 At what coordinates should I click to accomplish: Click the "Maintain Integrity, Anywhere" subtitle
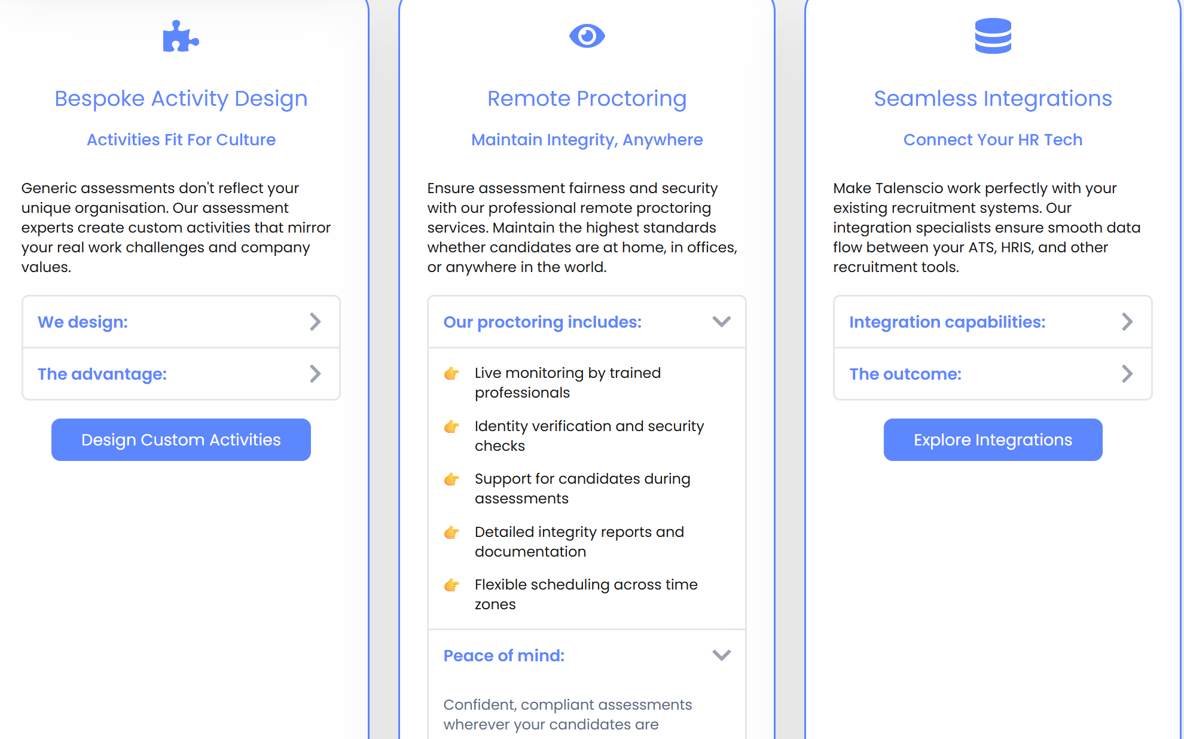click(x=587, y=140)
